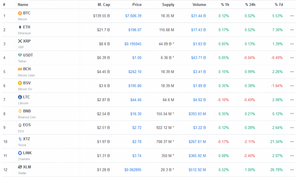
Task: Open the more options menu for LINK row
Action: (x=292, y=156)
